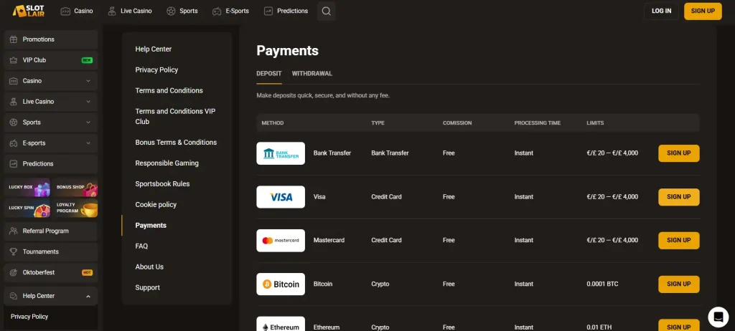Click the Slot Lair logo

coord(29,11)
